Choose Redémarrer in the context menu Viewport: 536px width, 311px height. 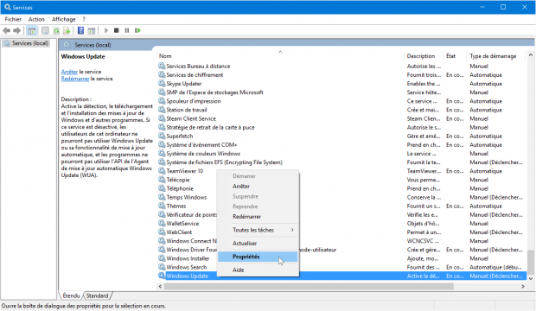pyautogui.click(x=258, y=217)
